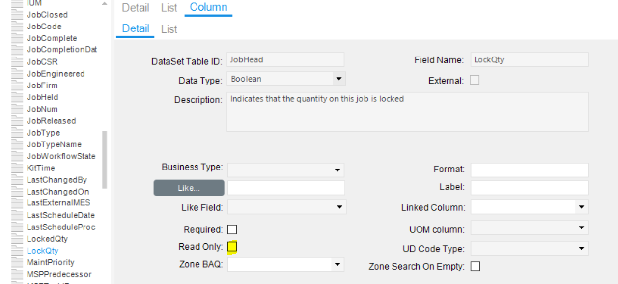Switch to the top-level Column tab

(208, 7)
